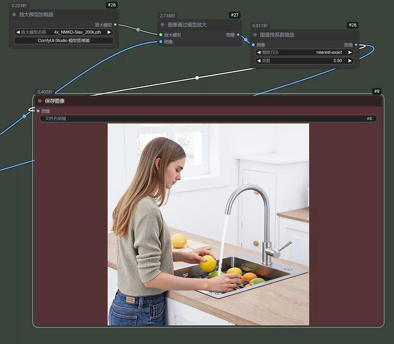Collapse the 放大模型加载器 node via its dot
This screenshot has width=394, height=344.
(14, 14)
